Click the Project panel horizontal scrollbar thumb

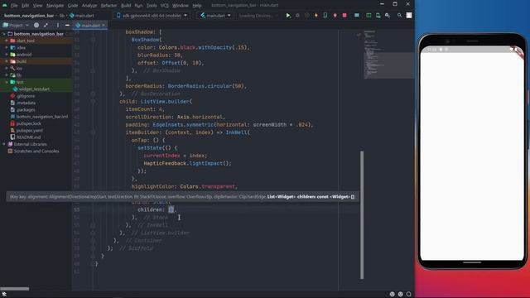coord(15,289)
